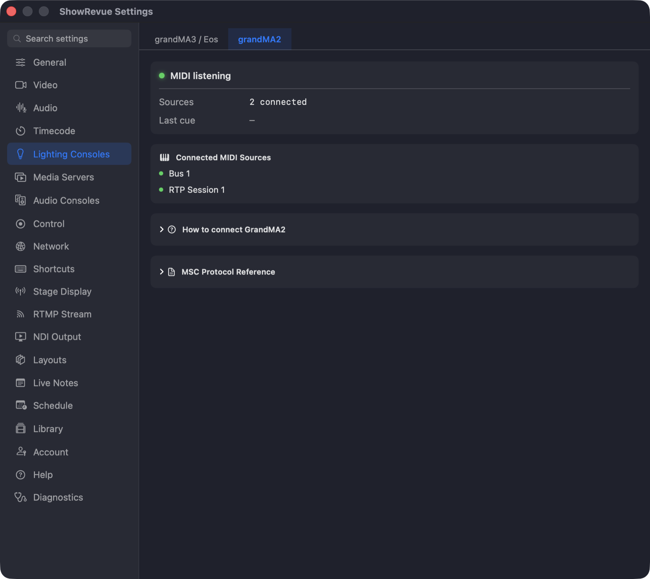
Task: Click the Timecode clock icon
Action: 21,131
